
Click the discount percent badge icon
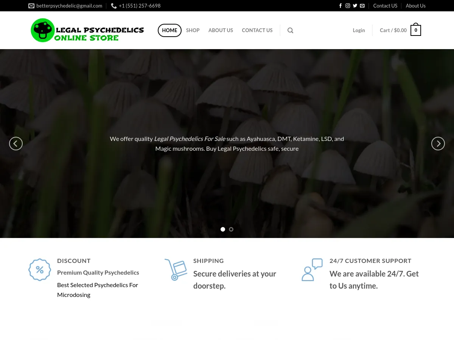click(x=40, y=269)
